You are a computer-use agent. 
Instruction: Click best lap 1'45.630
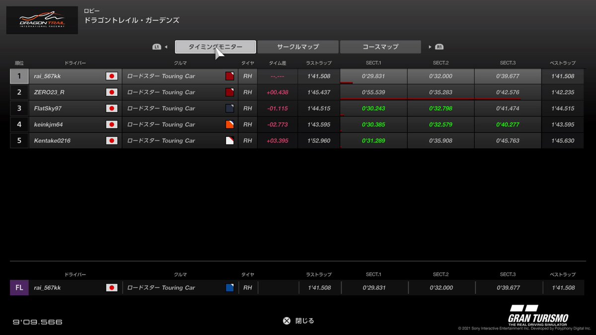tap(562, 140)
